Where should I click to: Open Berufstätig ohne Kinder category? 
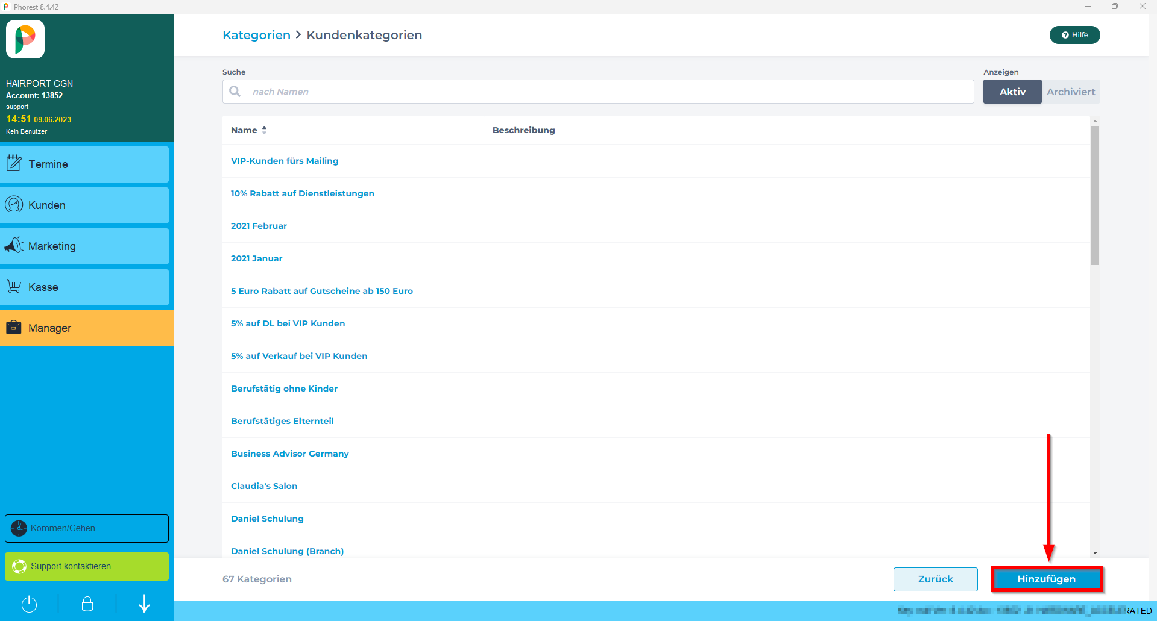pos(284,389)
